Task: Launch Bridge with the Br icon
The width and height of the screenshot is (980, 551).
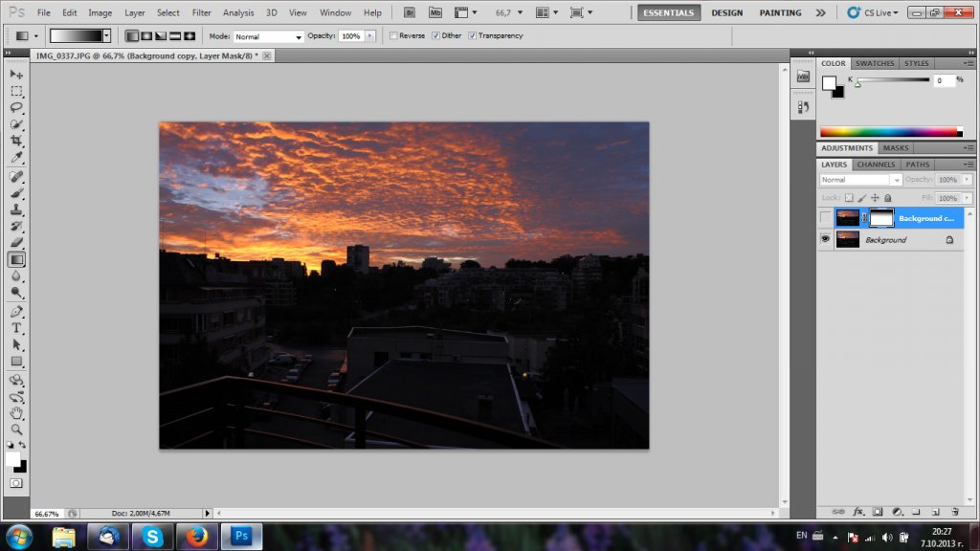Action: (x=410, y=12)
